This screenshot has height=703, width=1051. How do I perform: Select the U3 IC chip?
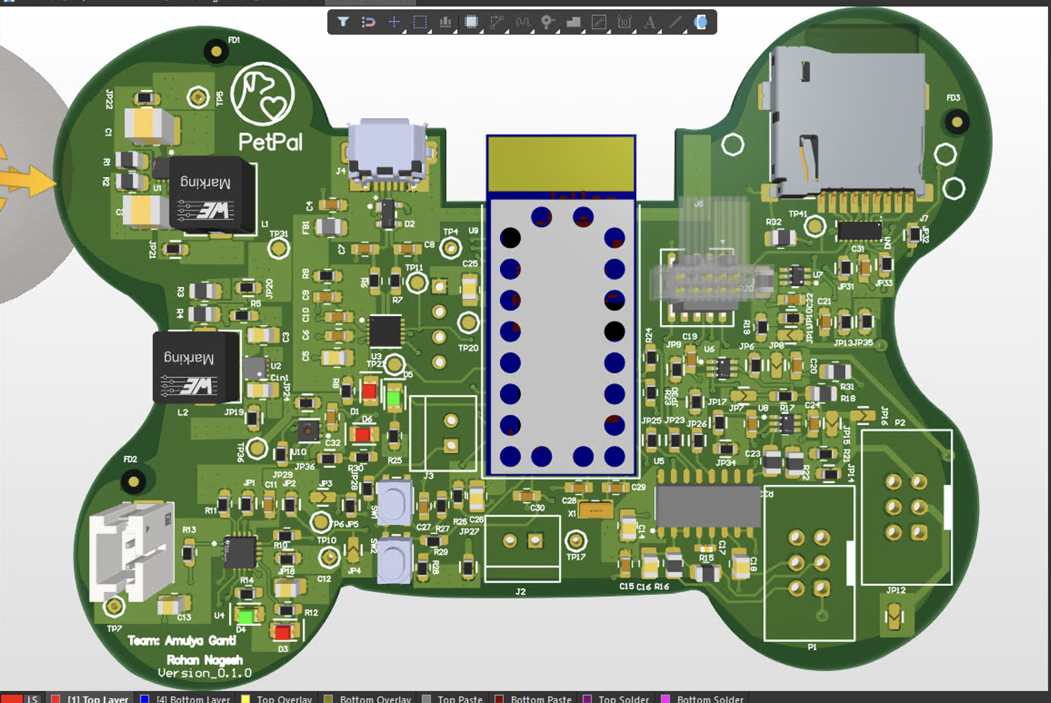coord(385,331)
